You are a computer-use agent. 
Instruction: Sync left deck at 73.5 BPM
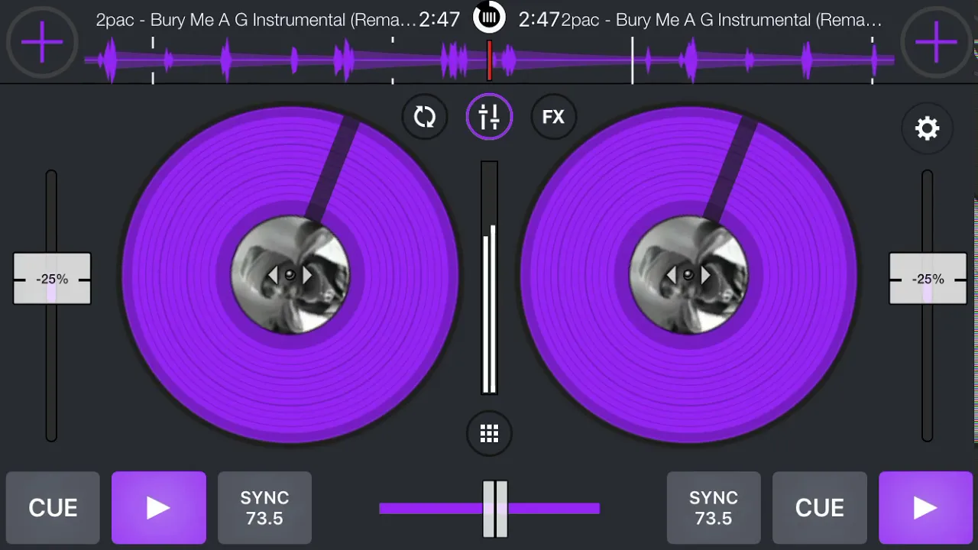[264, 507]
